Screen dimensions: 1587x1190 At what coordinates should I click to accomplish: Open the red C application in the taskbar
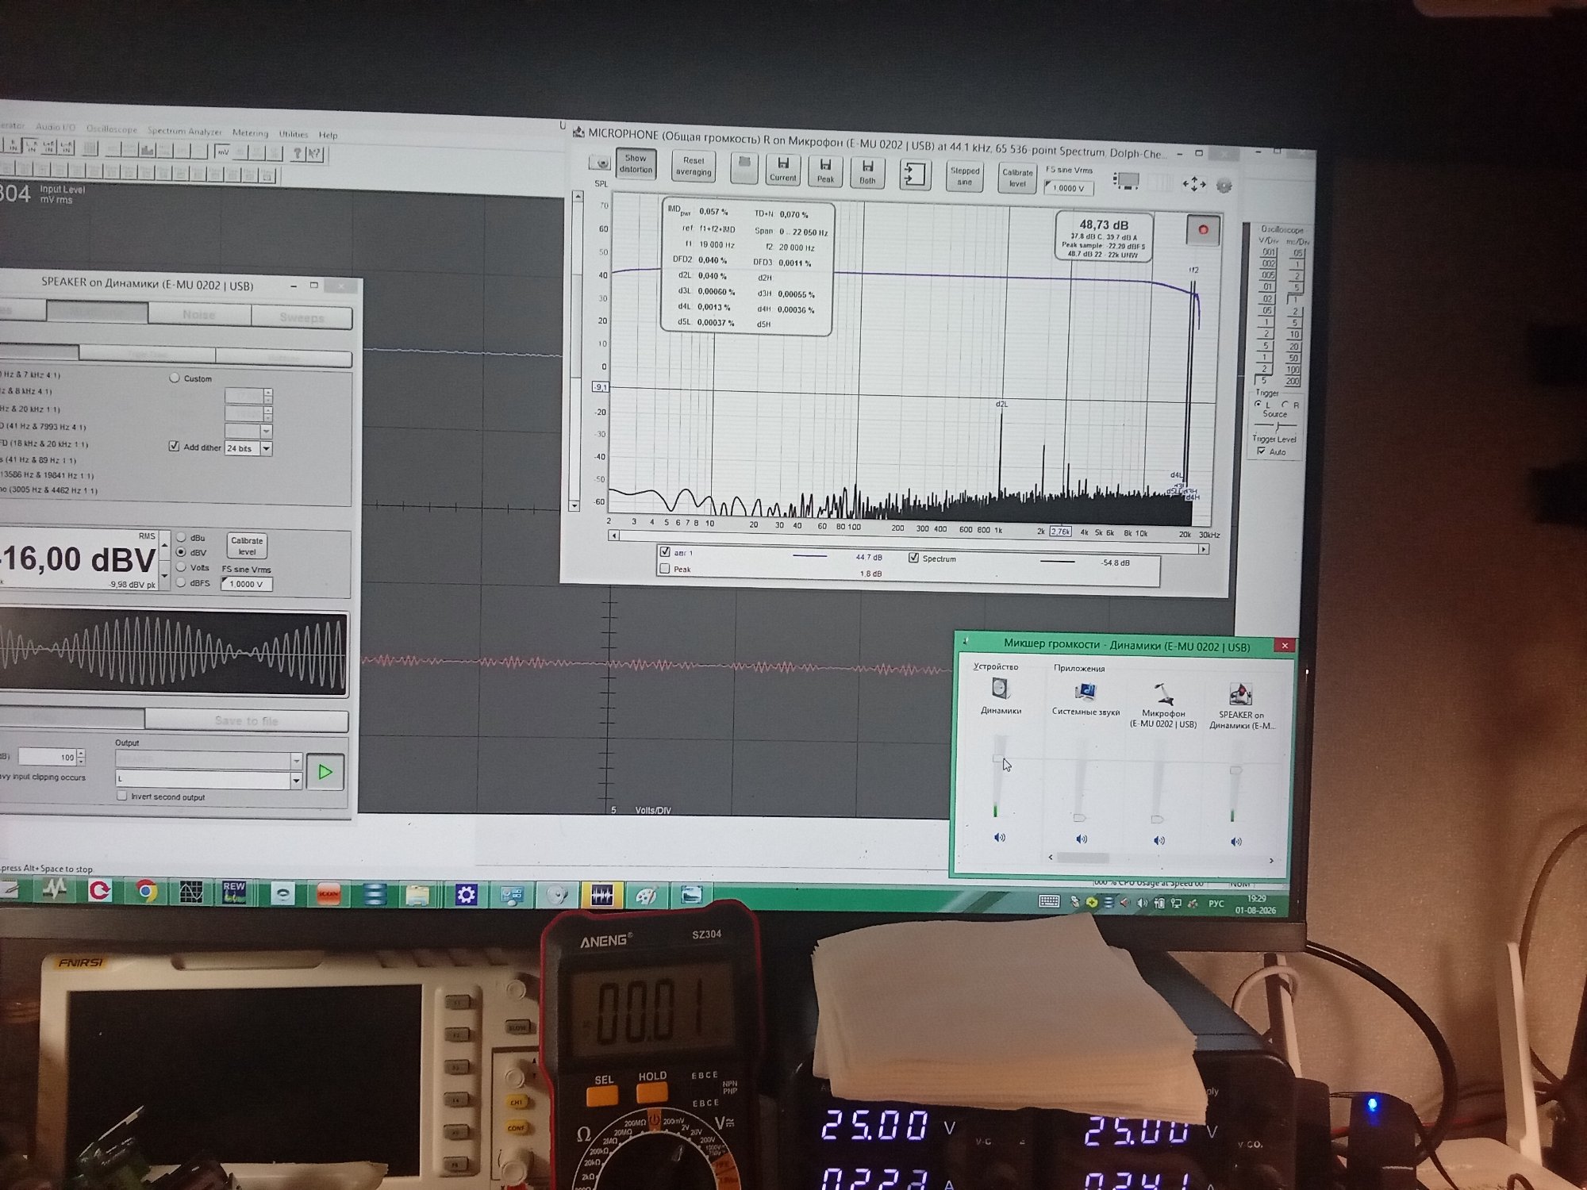[99, 890]
